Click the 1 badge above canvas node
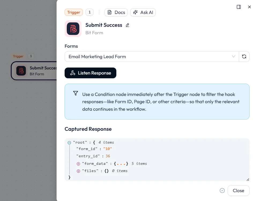This screenshot has height=201, width=256. [31, 56]
